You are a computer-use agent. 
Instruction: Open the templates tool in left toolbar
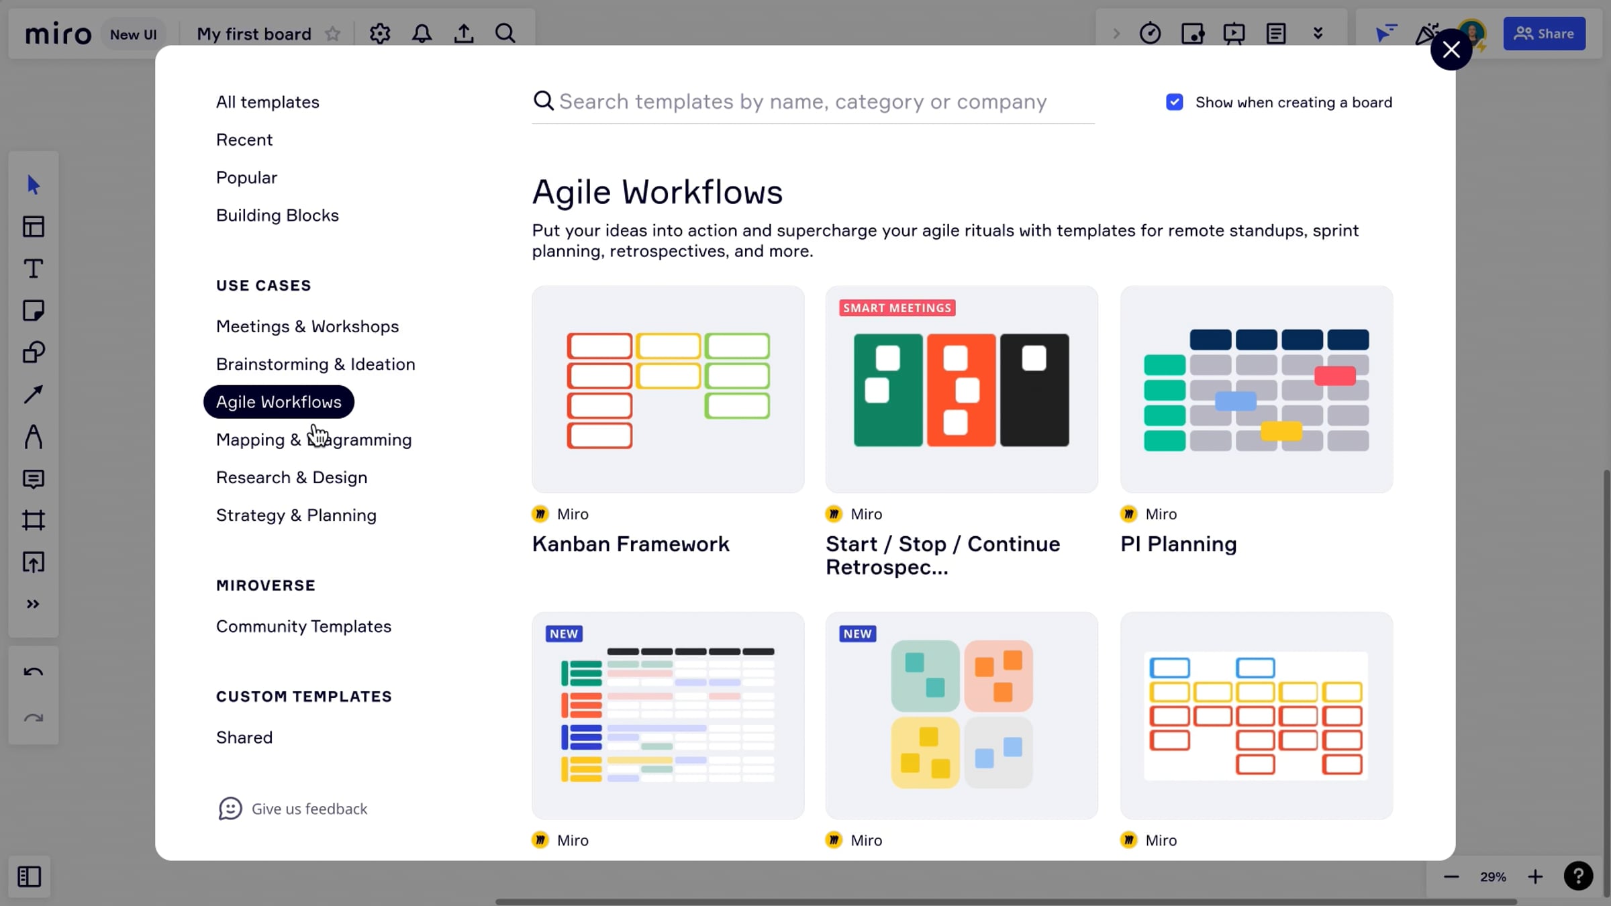tap(33, 227)
